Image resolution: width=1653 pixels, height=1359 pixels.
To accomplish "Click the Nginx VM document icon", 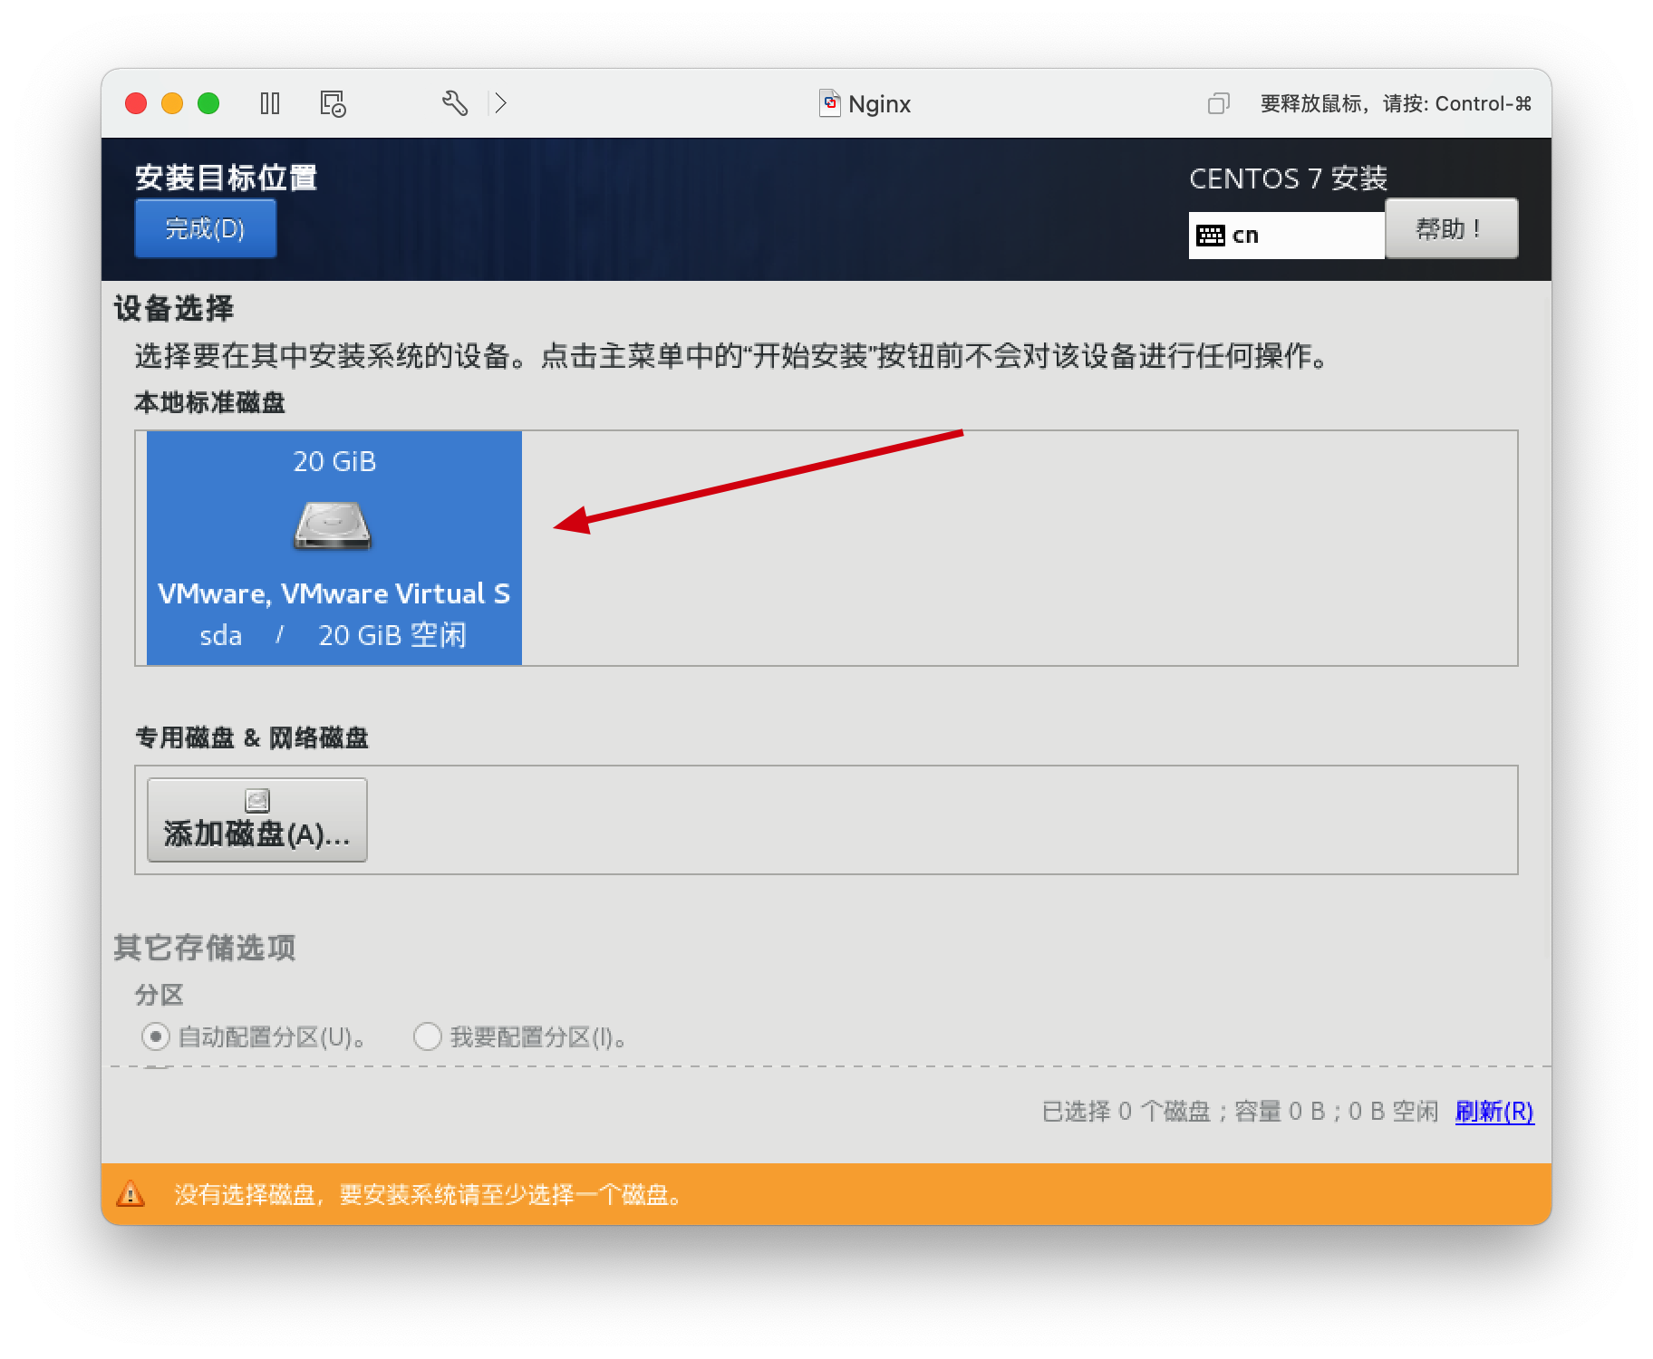I will coord(829,103).
